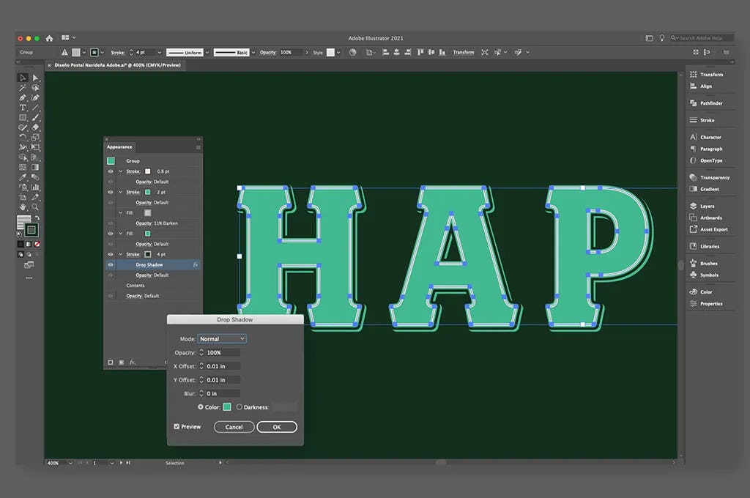The width and height of the screenshot is (750, 498).
Task: Switch to the Appearance panel tab
Action: point(119,146)
